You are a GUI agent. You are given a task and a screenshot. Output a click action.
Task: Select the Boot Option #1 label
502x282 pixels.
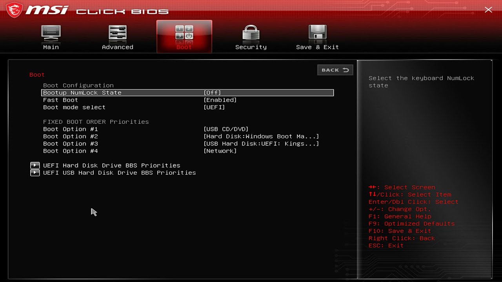[71, 129]
